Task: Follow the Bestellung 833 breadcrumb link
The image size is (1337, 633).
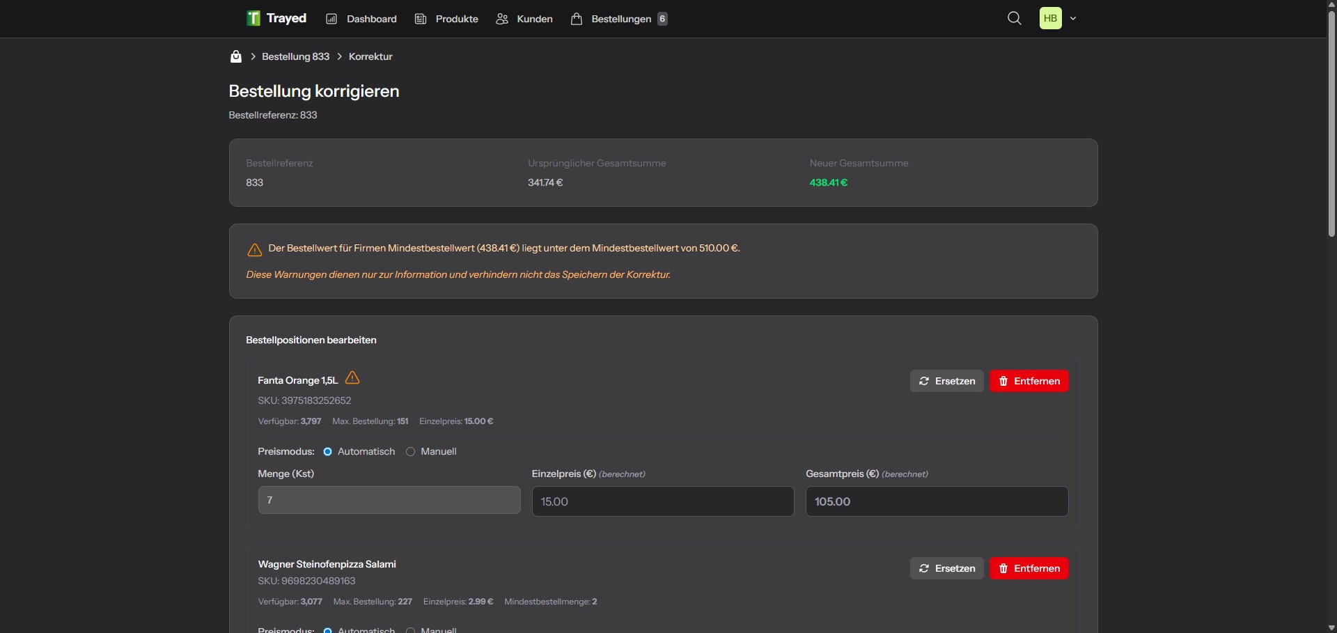Action: click(x=295, y=56)
